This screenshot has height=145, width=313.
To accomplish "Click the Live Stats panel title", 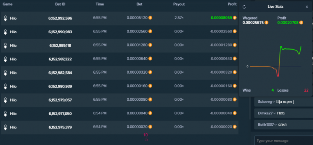I will click(x=275, y=7).
